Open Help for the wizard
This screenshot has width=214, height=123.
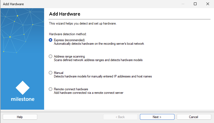coord(20,117)
